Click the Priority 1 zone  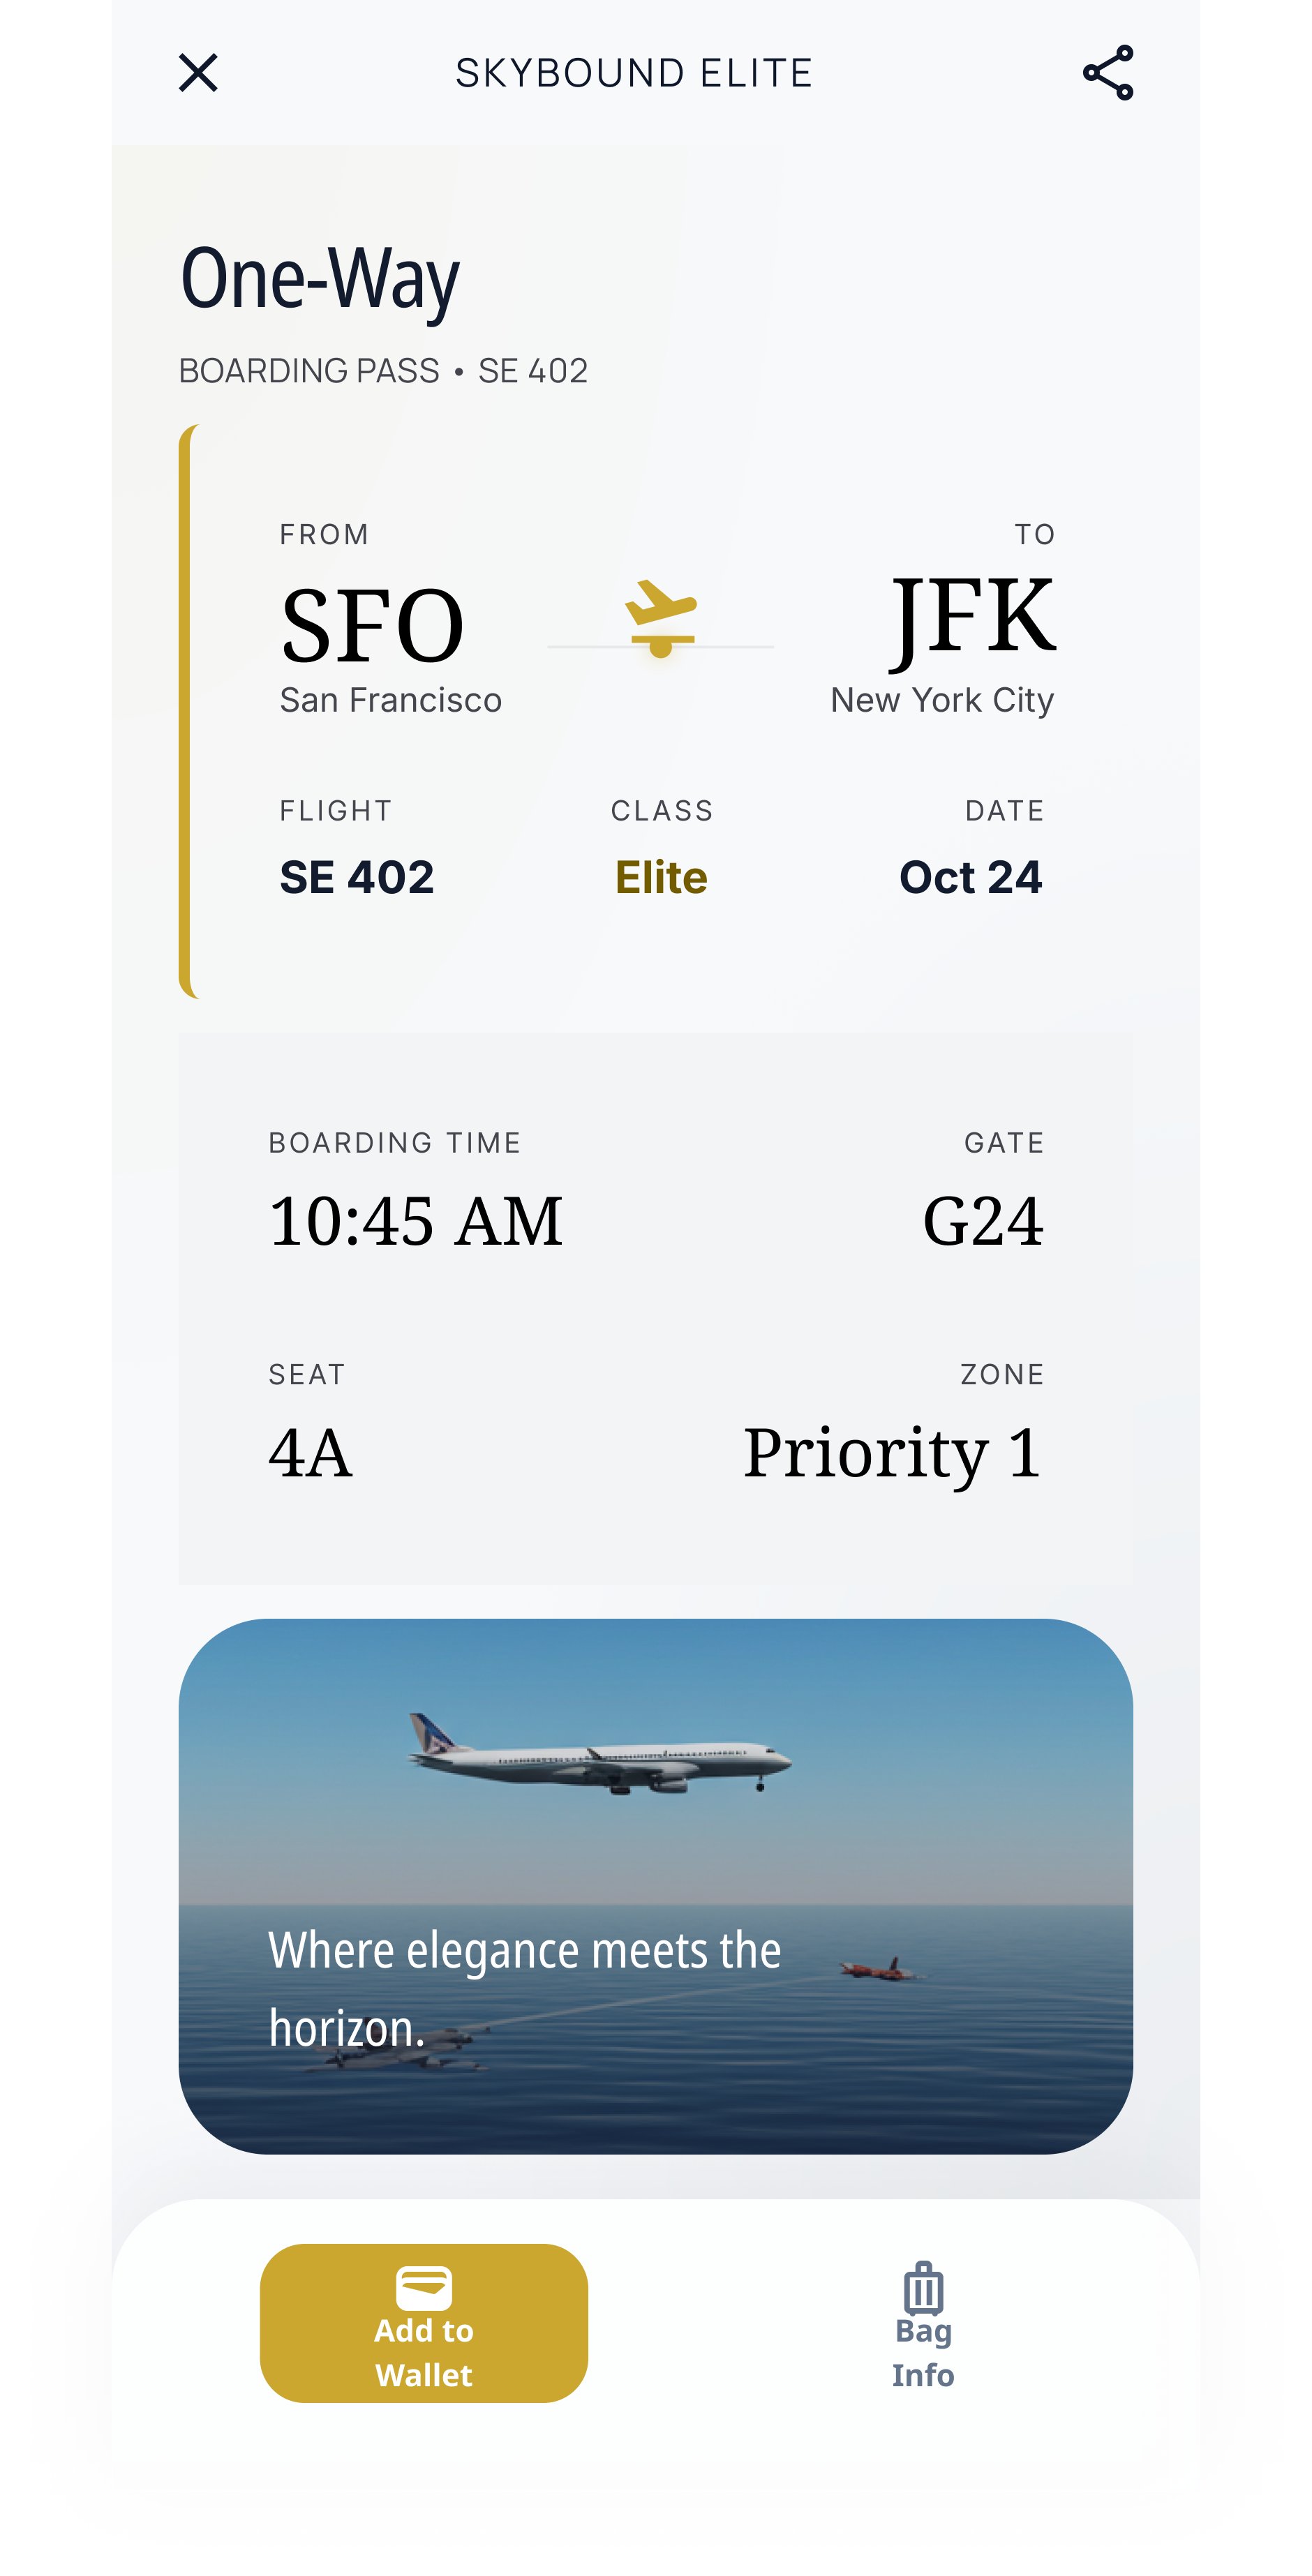point(892,1452)
